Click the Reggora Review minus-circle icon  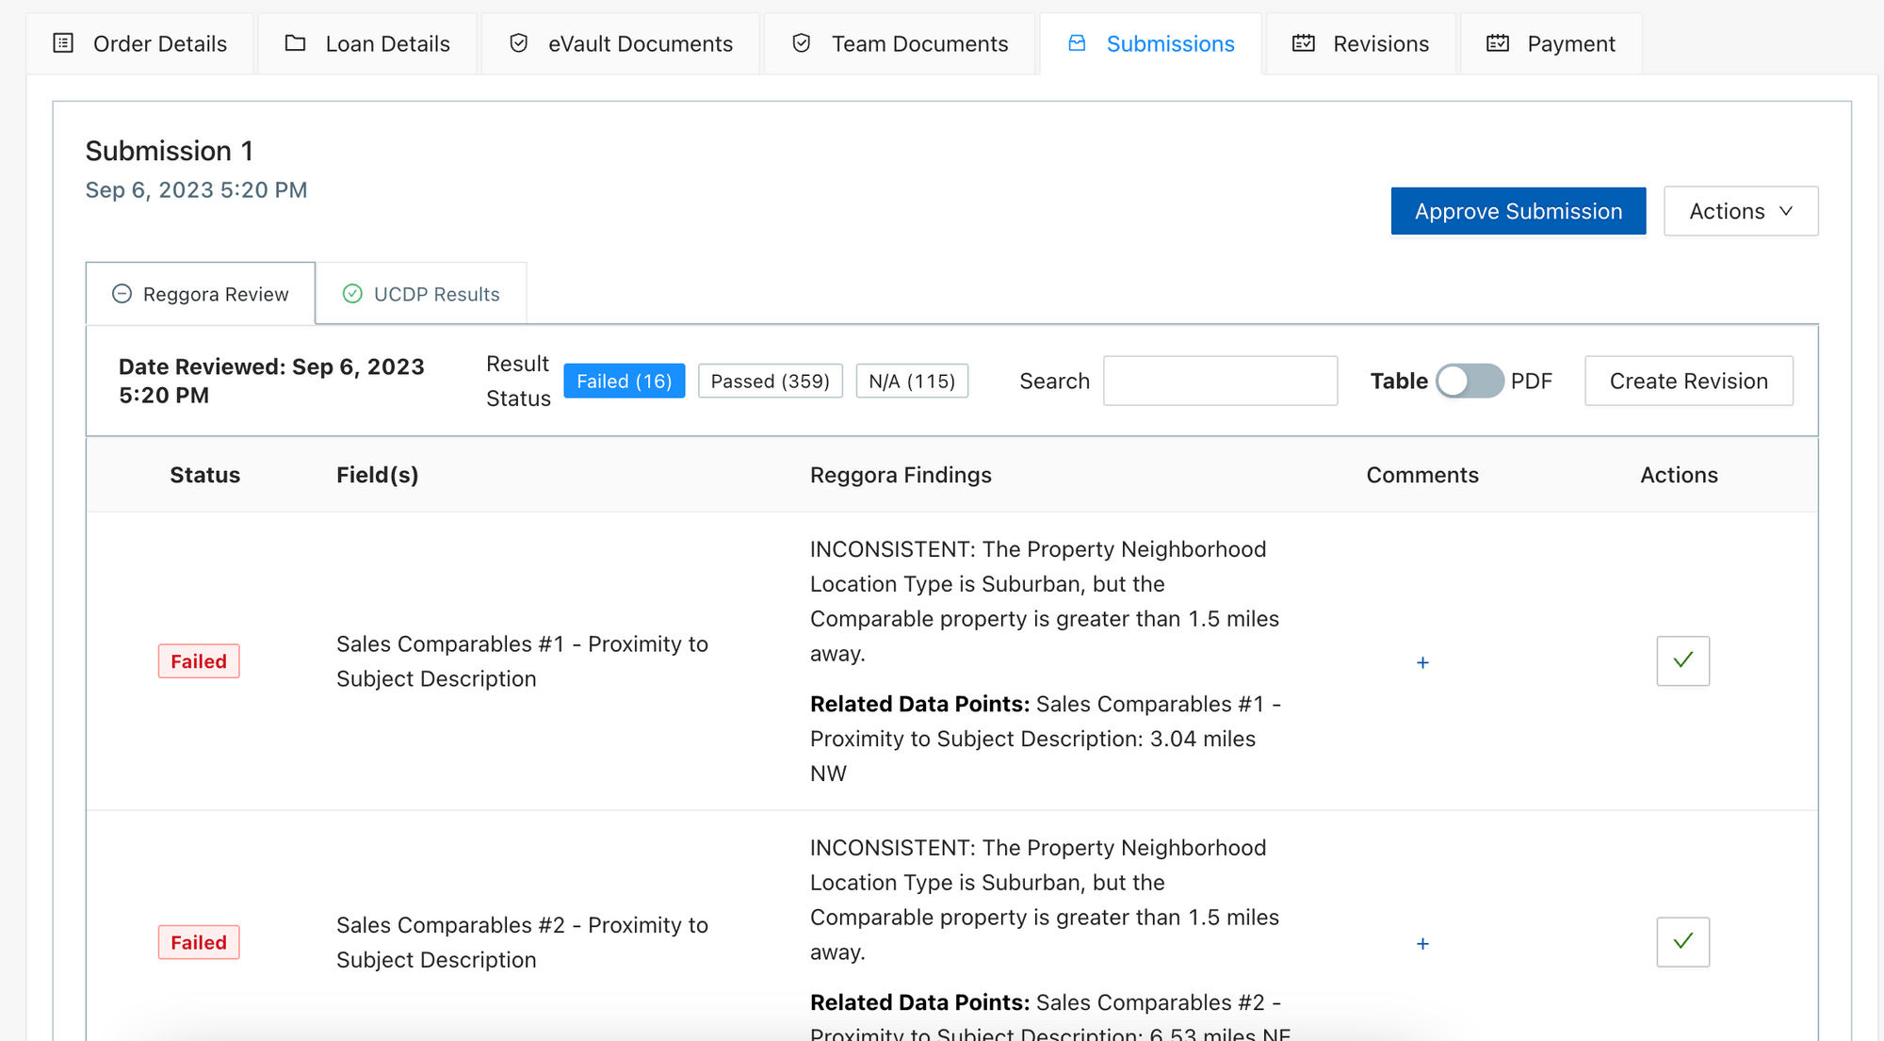tap(122, 294)
